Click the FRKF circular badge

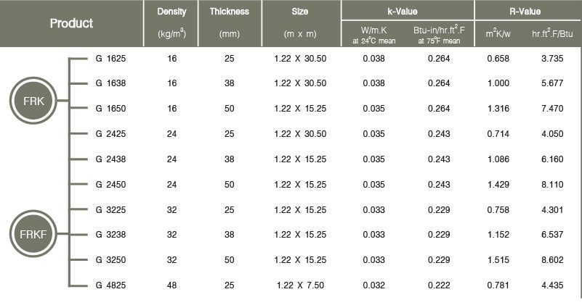pos(31,235)
